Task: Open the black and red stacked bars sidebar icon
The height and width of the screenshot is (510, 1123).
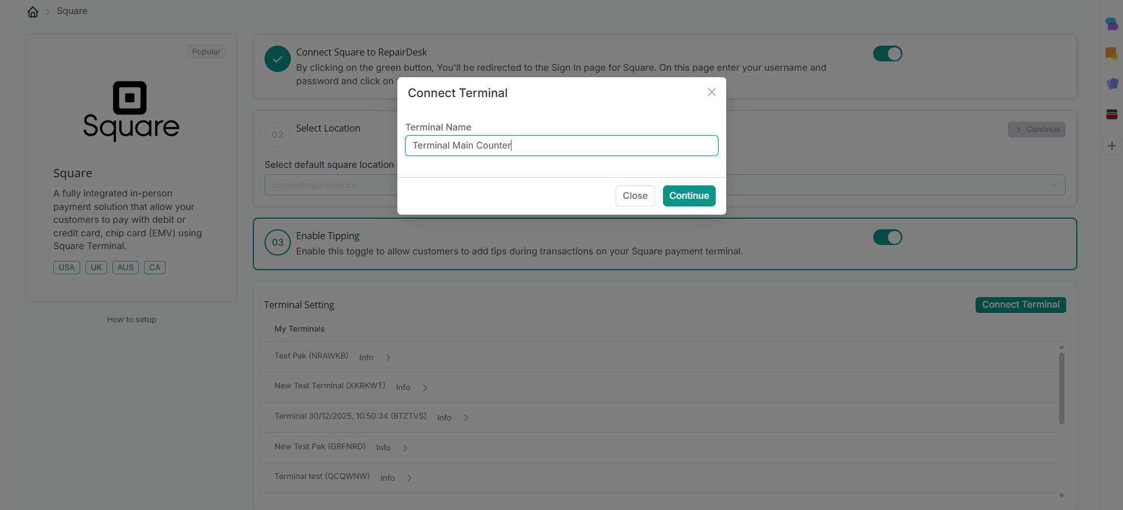Action: pyautogui.click(x=1112, y=114)
